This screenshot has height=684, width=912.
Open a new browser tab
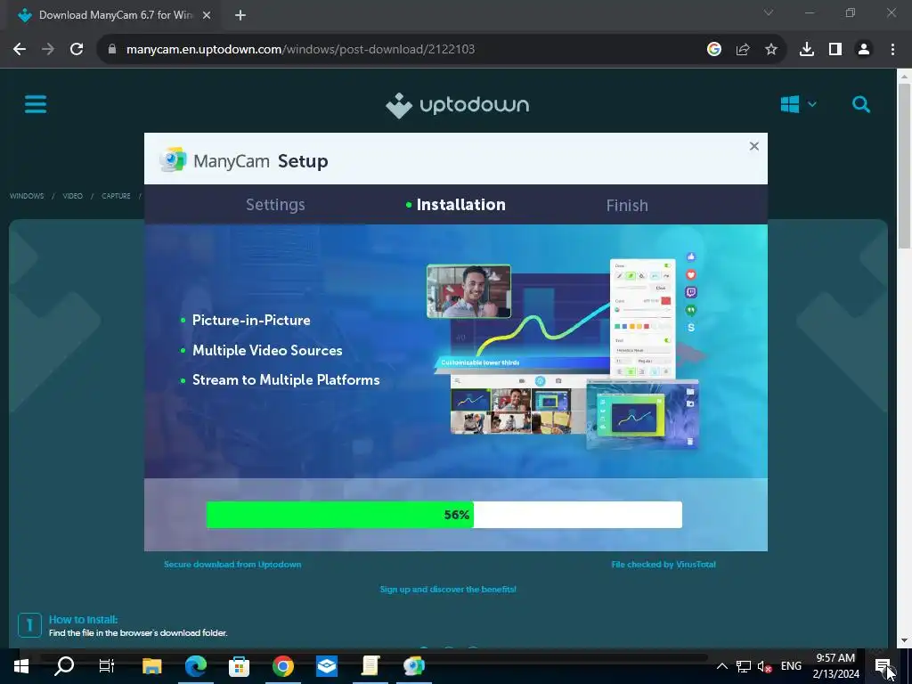[x=240, y=15]
